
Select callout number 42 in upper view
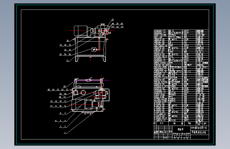pos(118,27)
